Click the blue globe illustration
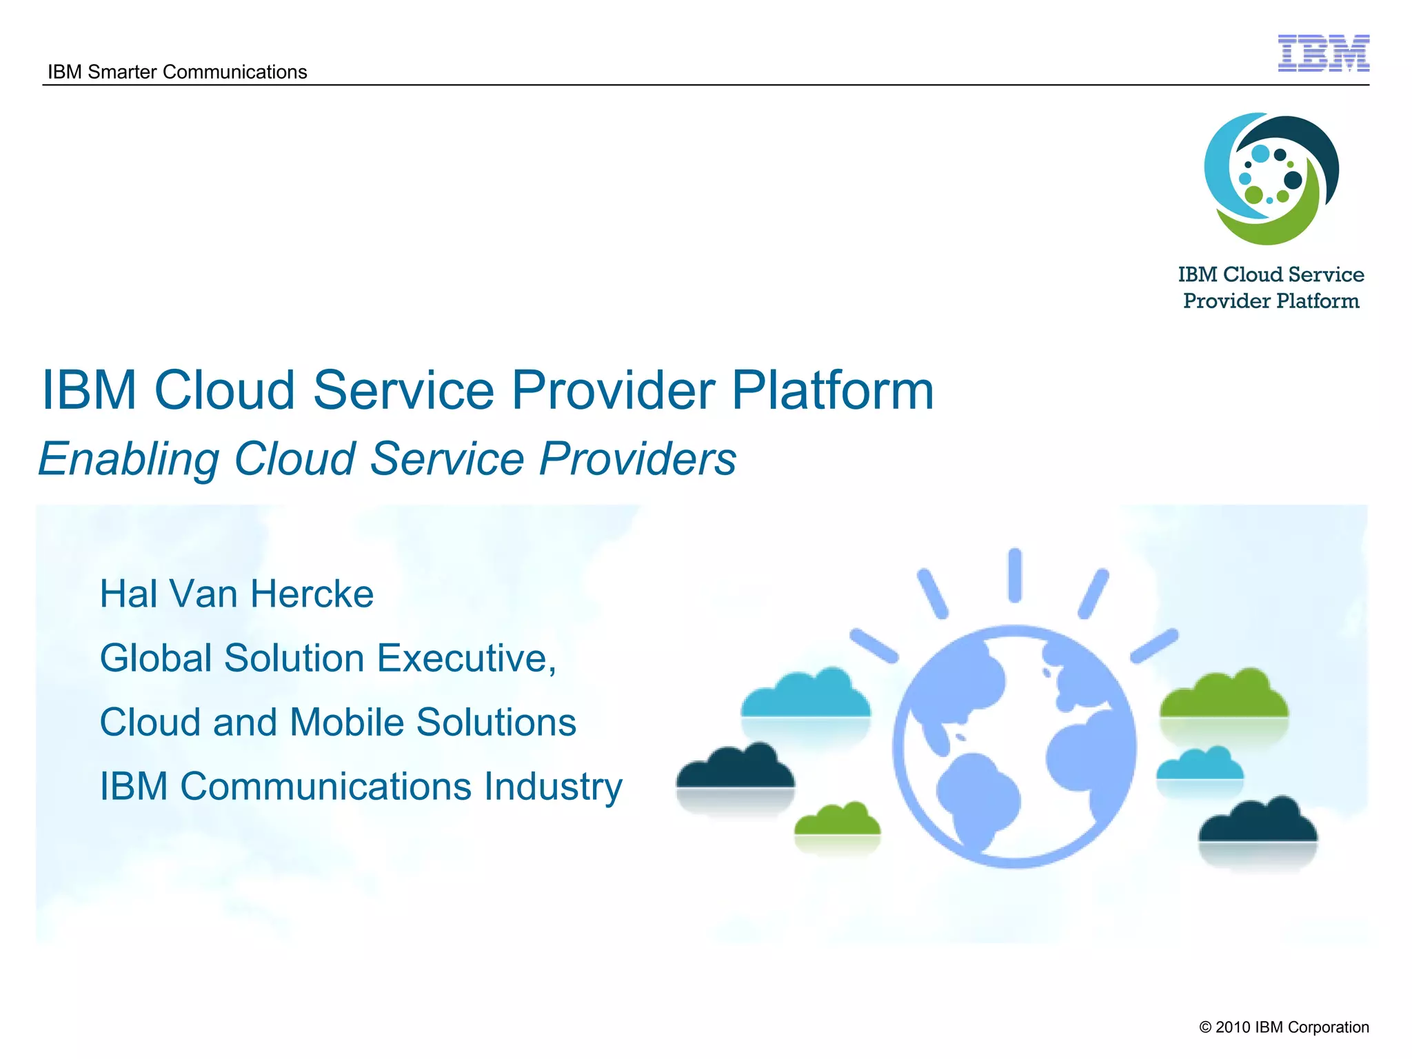 click(1014, 746)
